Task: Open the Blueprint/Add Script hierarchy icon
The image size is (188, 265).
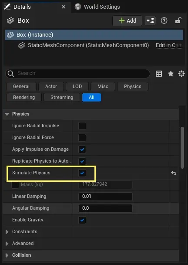Action: click(150, 20)
